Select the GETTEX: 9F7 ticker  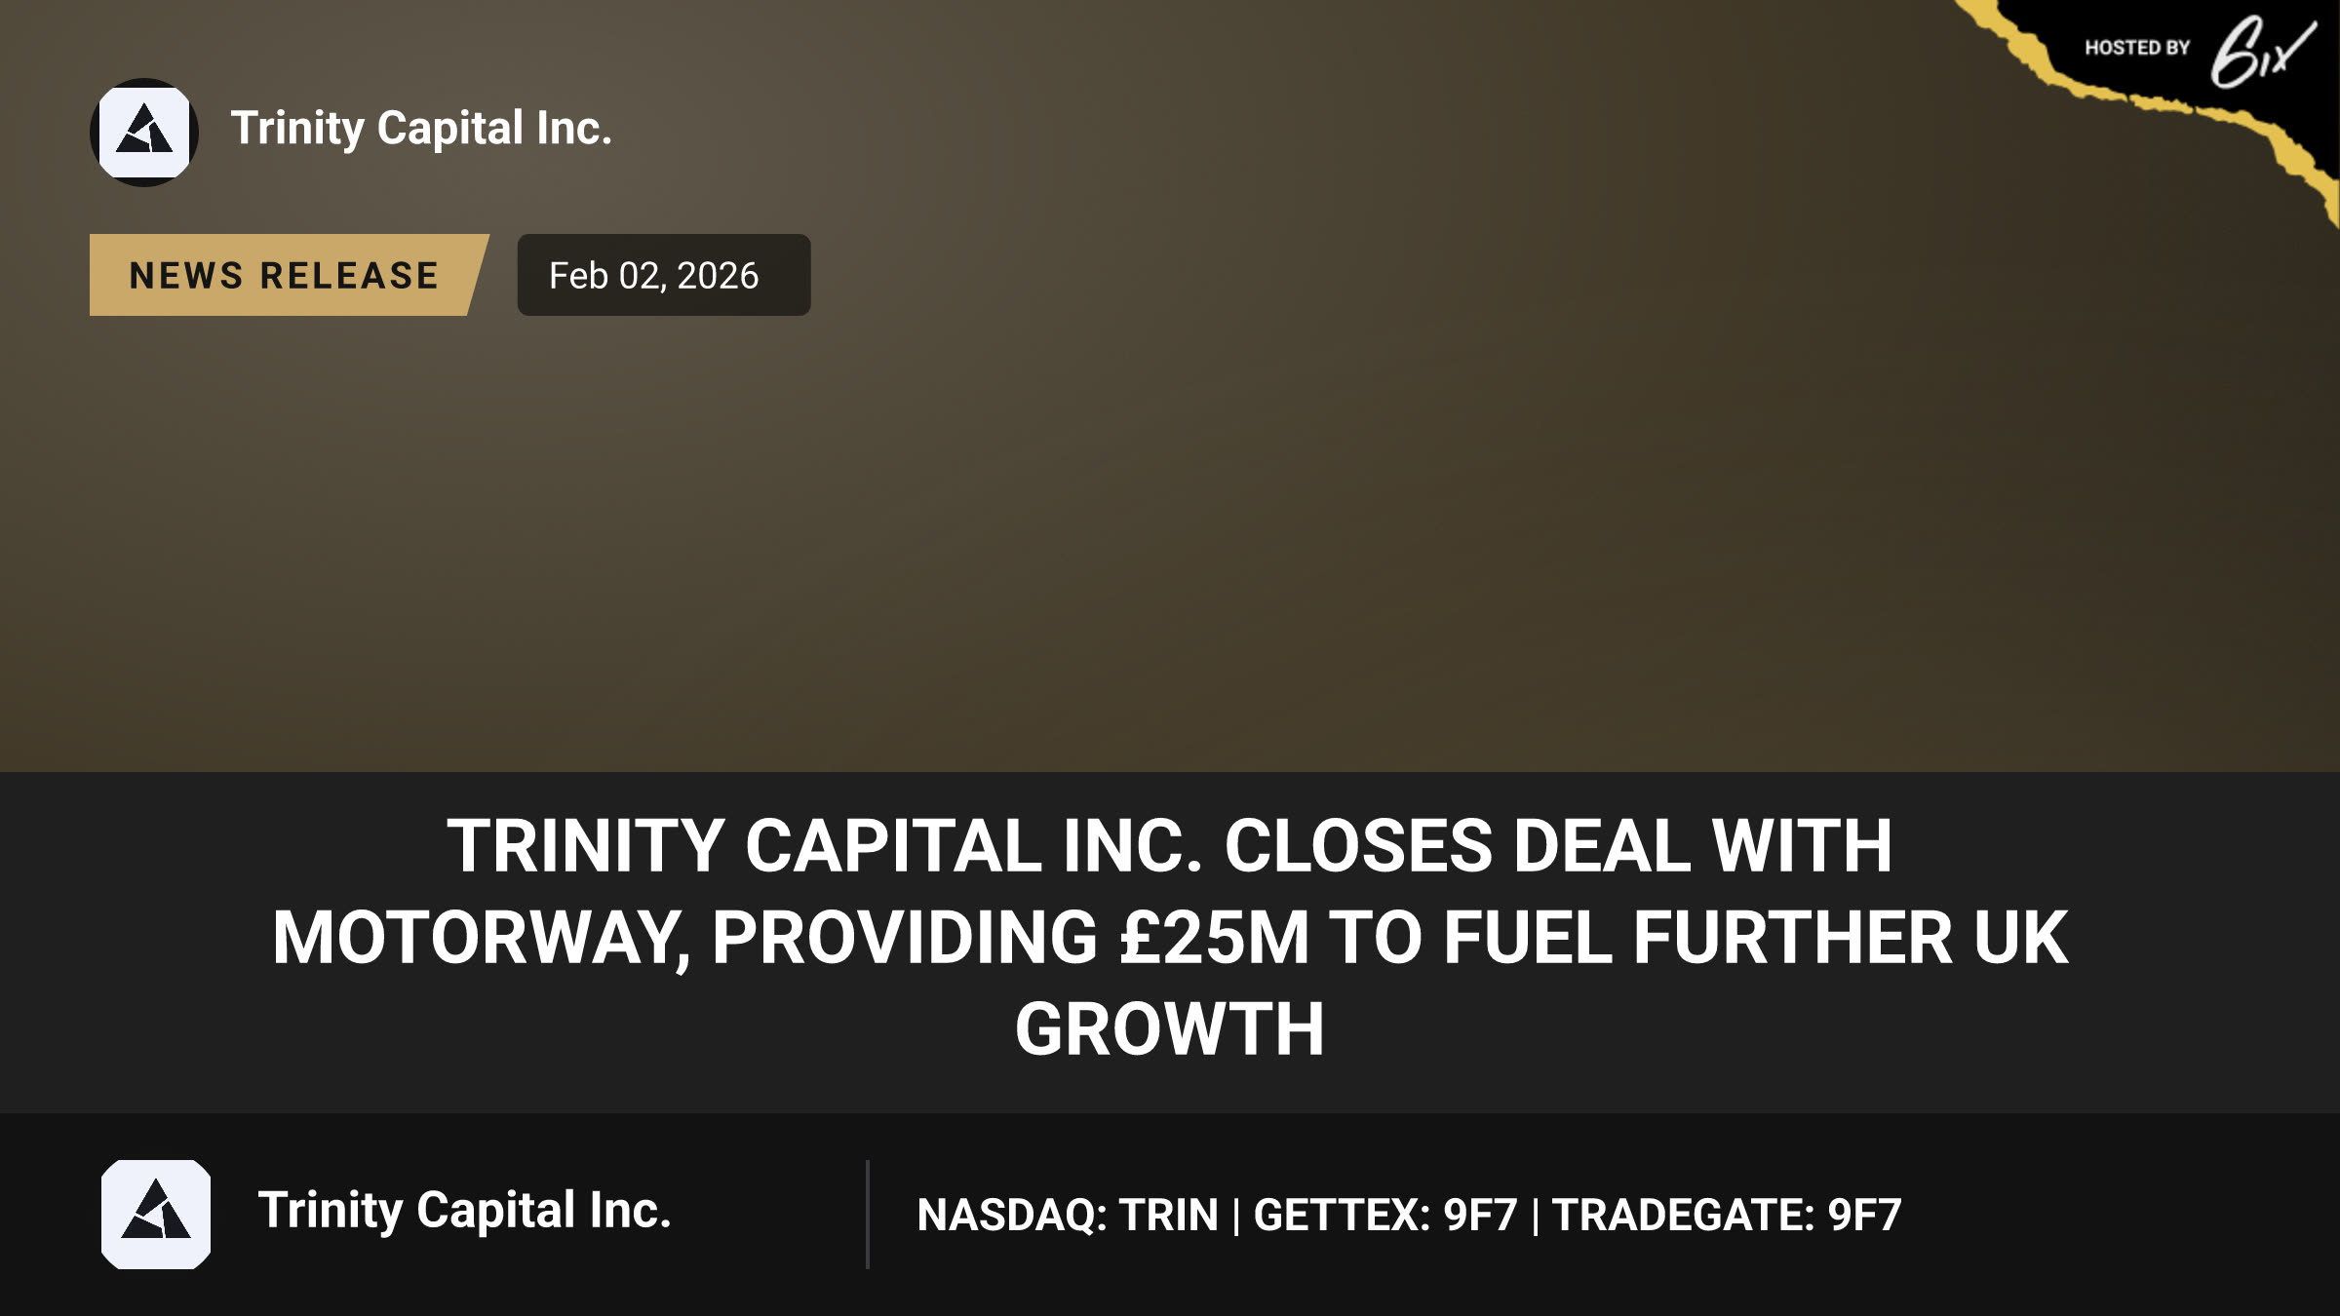[1385, 1215]
